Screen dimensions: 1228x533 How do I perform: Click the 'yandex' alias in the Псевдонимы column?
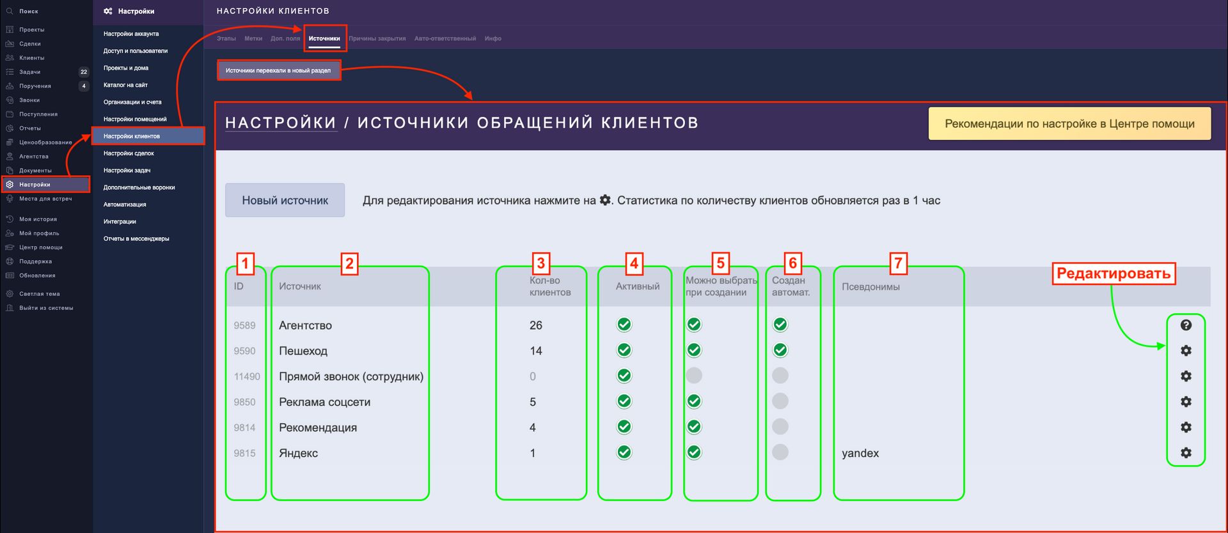click(x=860, y=453)
